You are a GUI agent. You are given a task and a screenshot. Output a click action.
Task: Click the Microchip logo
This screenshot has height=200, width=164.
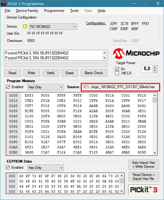[x=136, y=53]
